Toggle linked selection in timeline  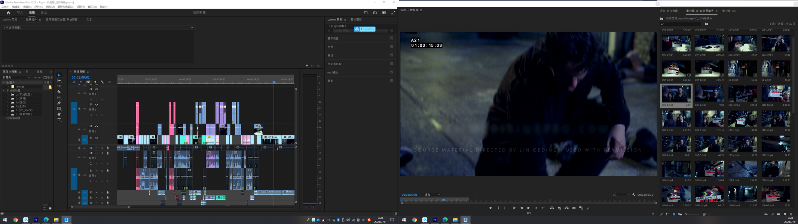click(x=88, y=82)
